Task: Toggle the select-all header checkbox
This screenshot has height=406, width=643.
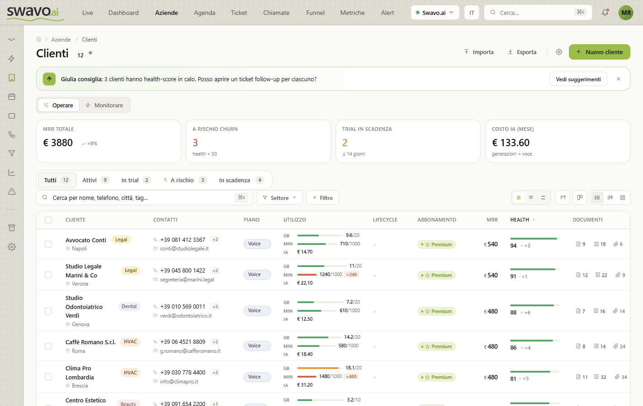Action: [x=48, y=220]
